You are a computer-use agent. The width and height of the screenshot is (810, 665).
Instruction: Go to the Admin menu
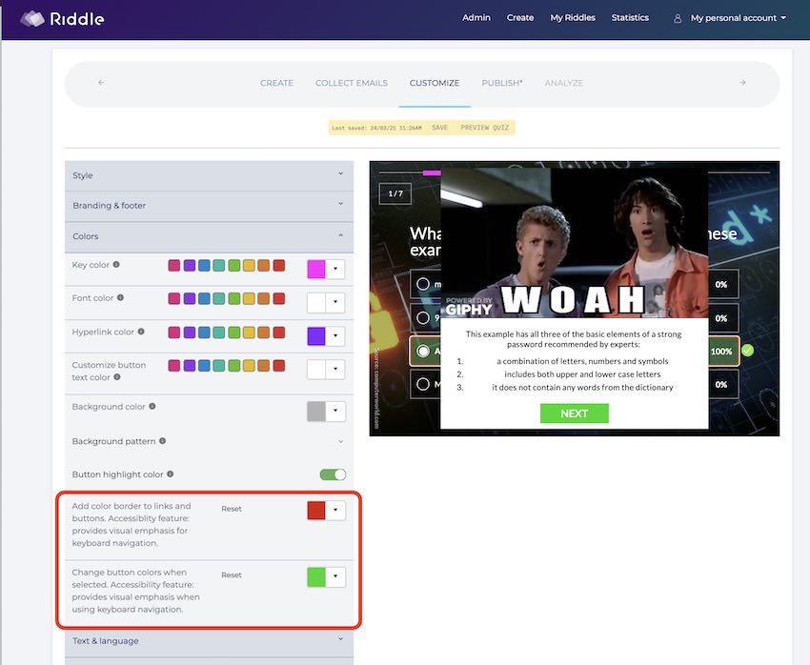(476, 17)
